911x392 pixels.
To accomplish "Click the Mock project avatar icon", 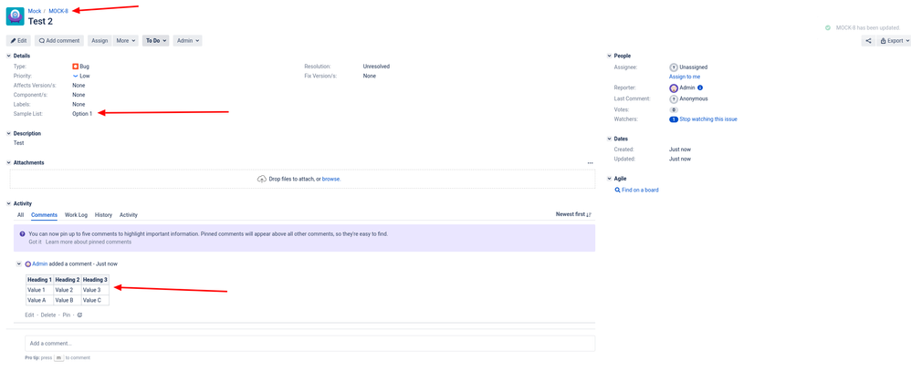I will (x=15, y=16).
